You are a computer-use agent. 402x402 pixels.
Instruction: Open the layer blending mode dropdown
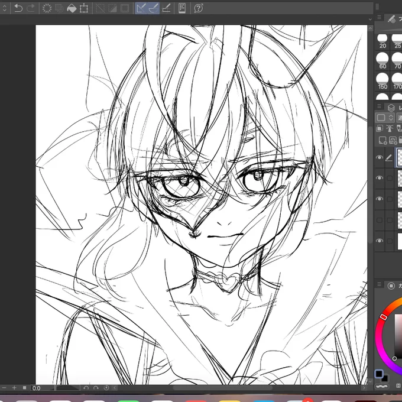click(x=399, y=118)
